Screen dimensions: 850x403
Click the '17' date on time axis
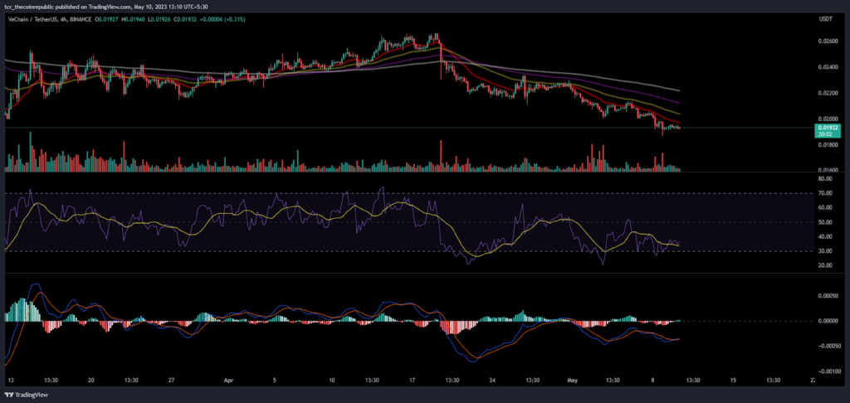(413, 381)
